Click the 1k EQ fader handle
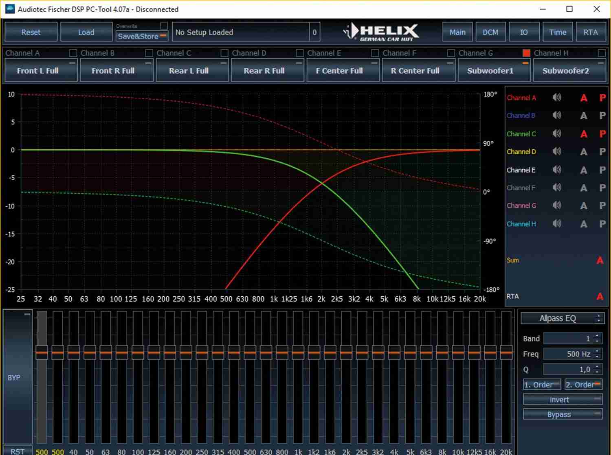 (298, 352)
